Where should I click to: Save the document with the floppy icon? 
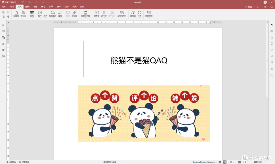coord(23,2)
